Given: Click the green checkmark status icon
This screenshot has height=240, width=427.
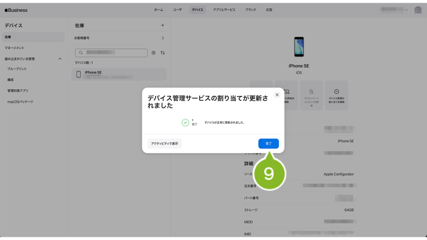Looking at the screenshot, I should click(185, 122).
